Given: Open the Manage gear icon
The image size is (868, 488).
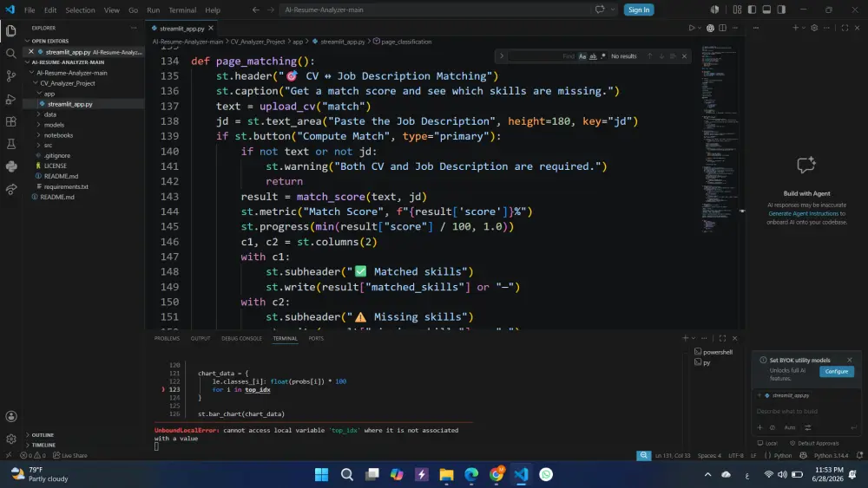Looking at the screenshot, I should [x=10, y=439].
